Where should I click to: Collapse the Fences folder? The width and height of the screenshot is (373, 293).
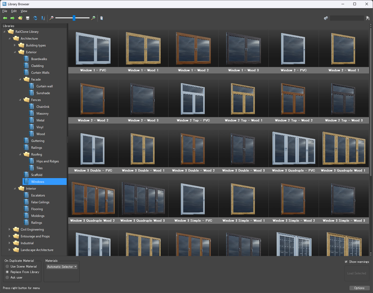point(20,100)
